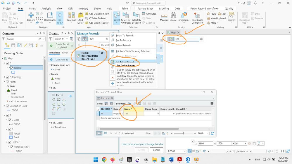Open Convert labels menu

coord(231,18)
